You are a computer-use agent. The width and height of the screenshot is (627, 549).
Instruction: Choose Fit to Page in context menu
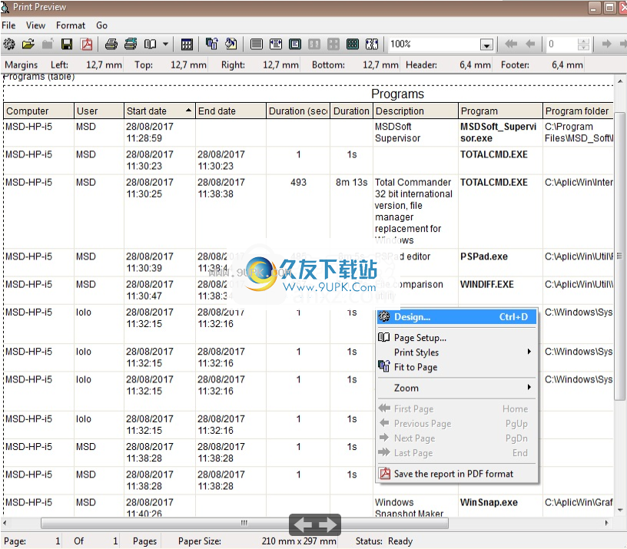pos(456,367)
